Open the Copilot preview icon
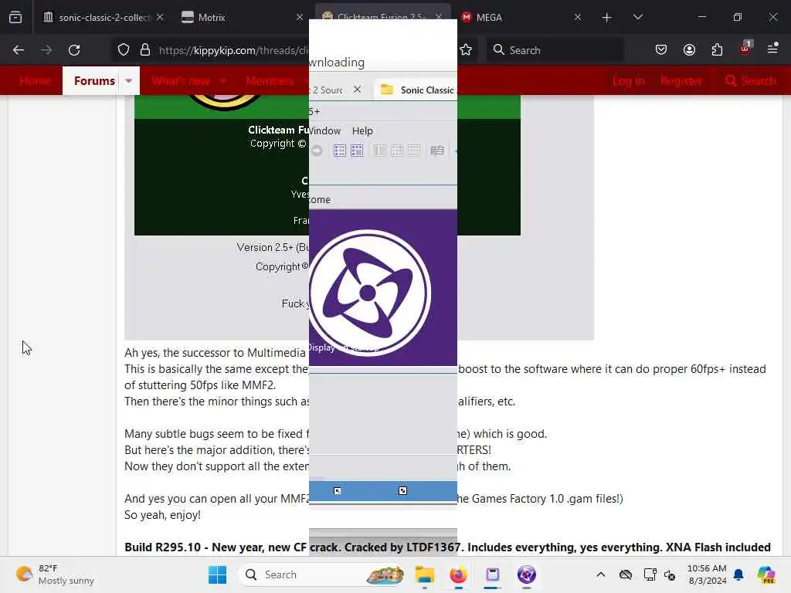The height and width of the screenshot is (593, 791). click(766, 574)
